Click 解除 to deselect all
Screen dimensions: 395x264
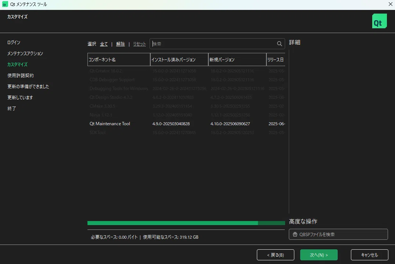click(x=121, y=44)
